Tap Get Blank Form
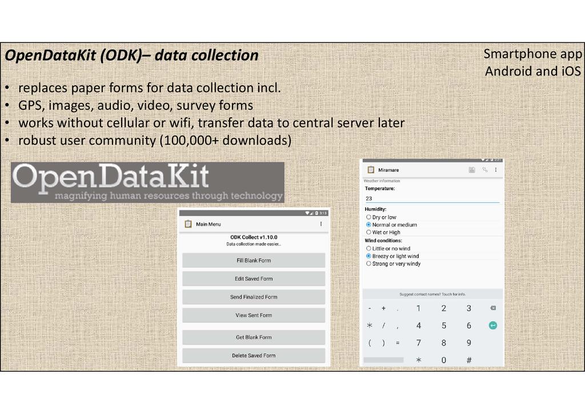The image size is (585, 414). pos(254,337)
